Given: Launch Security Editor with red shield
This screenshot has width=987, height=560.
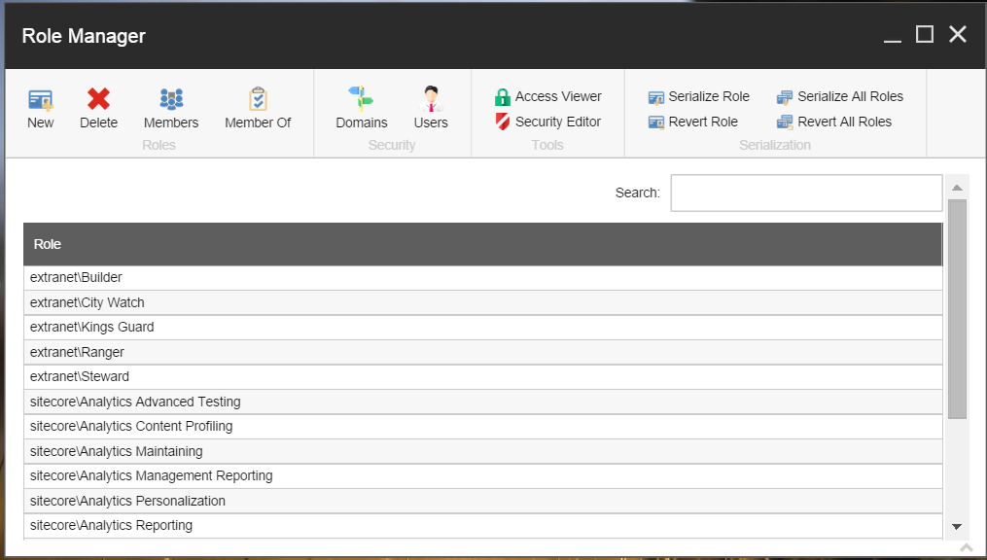Looking at the screenshot, I should (547, 122).
